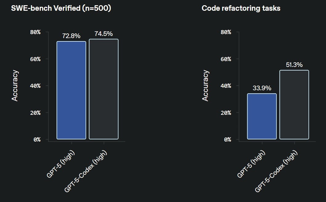Click the 72.8% value label
326x202 pixels.
pyautogui.click(x=71, y=36)
